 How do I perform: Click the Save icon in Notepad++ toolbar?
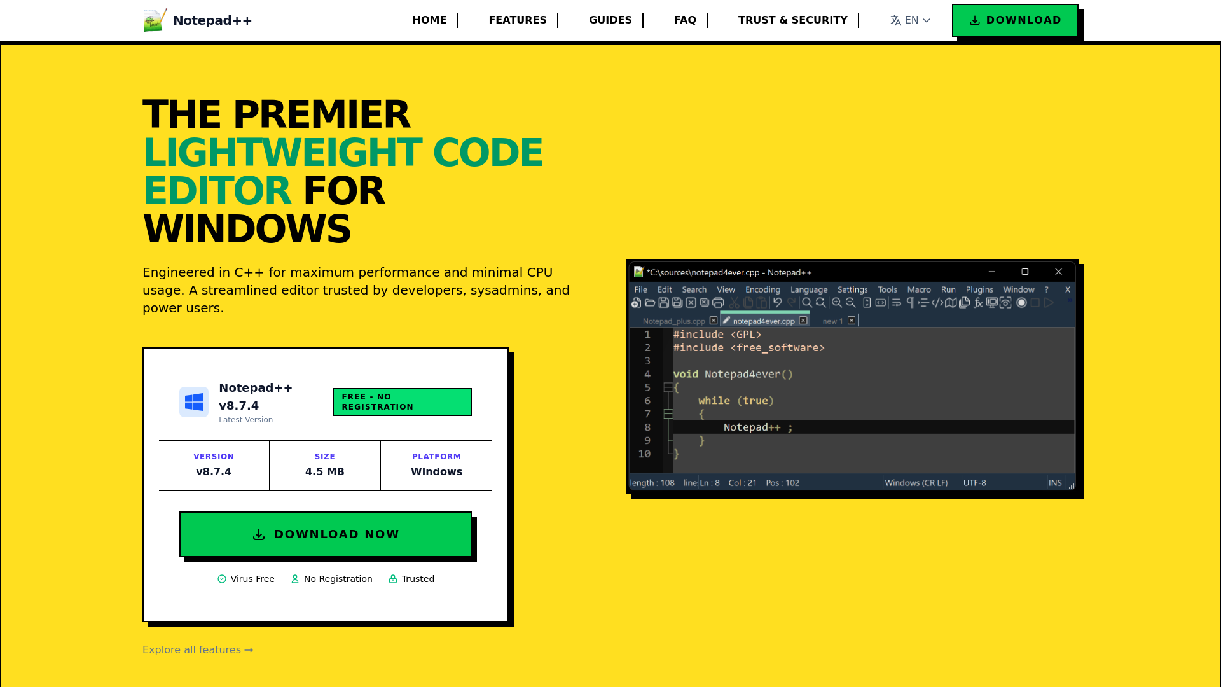tap(663, 303)
